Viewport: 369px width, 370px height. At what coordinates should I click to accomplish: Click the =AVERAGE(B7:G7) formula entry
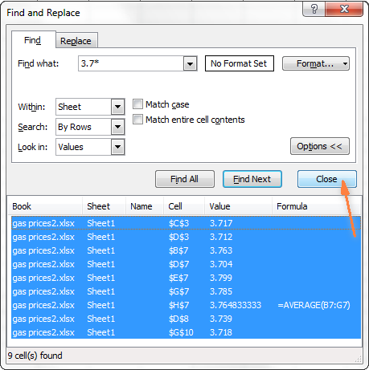[x=314, y=305]
